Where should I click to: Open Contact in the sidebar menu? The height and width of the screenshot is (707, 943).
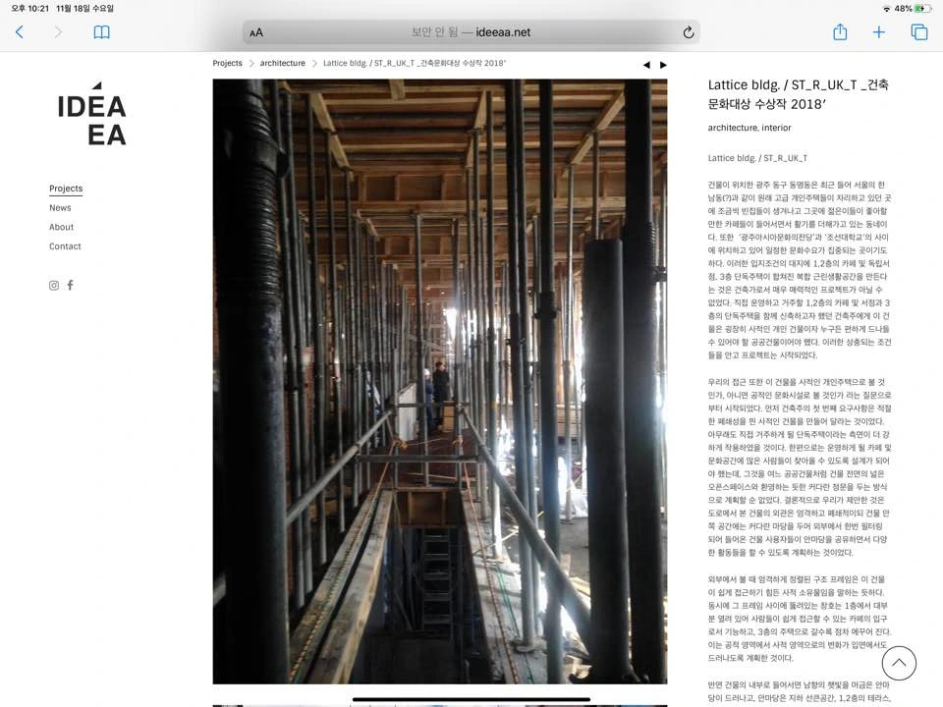[x=65, y=246]
